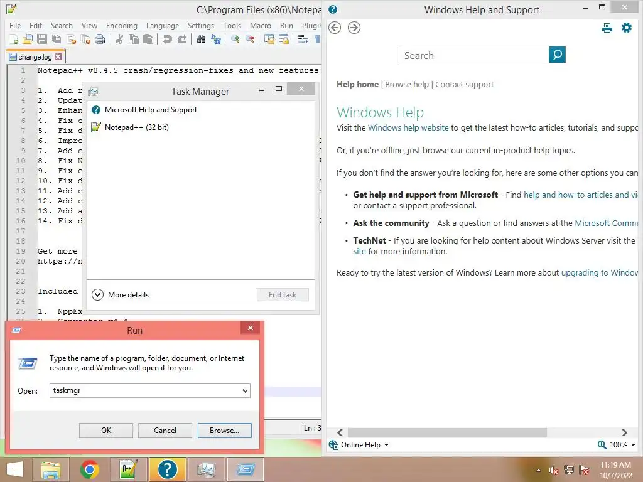
Task: Follow the Windows help website link
Action: (408, 128)
